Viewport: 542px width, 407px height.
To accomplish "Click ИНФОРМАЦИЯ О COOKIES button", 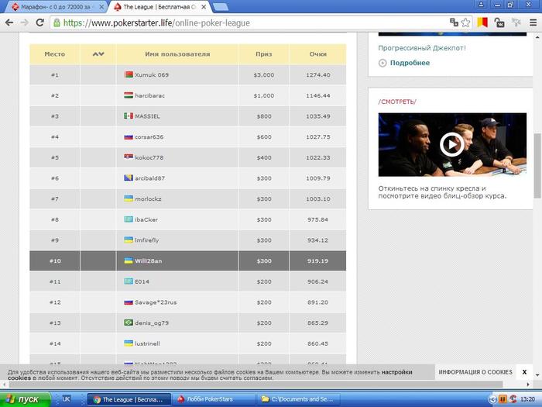I will point(475,372).
